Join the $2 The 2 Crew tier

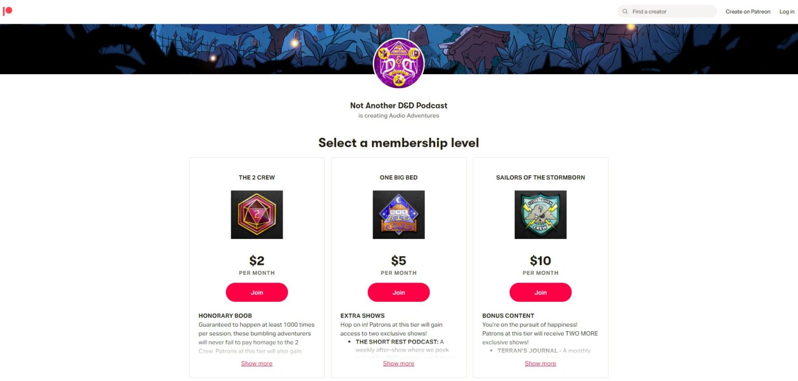click(257, 292)
